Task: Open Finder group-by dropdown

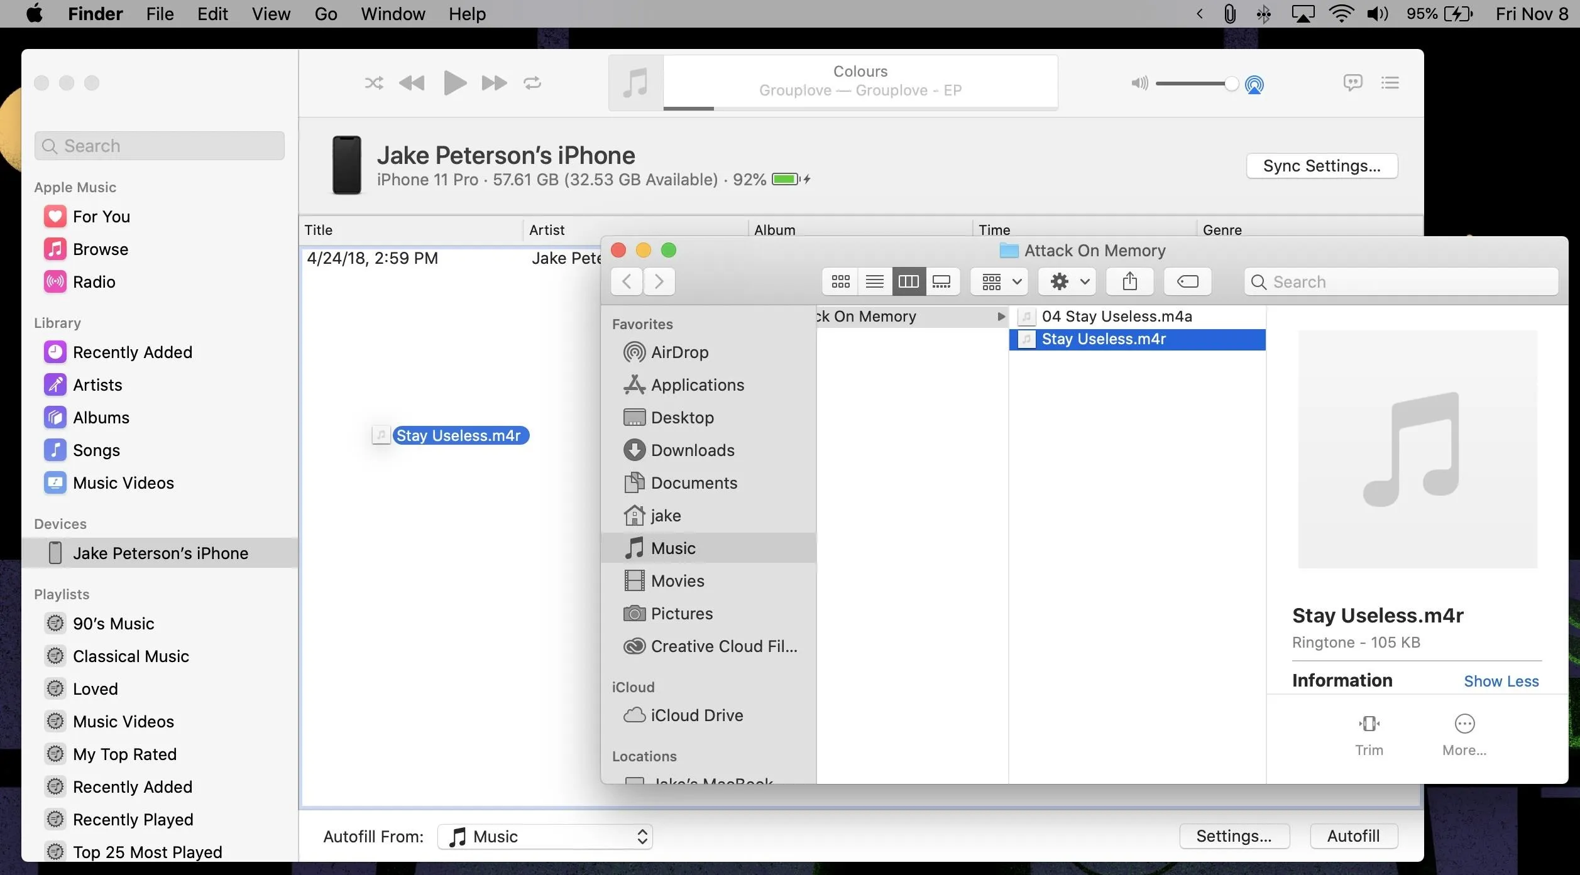Action: tap(1000, 281)
